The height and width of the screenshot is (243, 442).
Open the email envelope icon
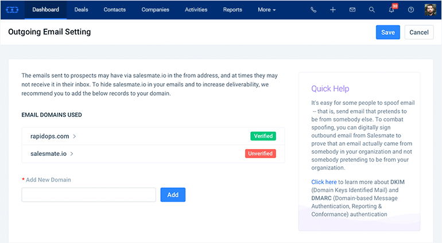click(x=352, y=10)
